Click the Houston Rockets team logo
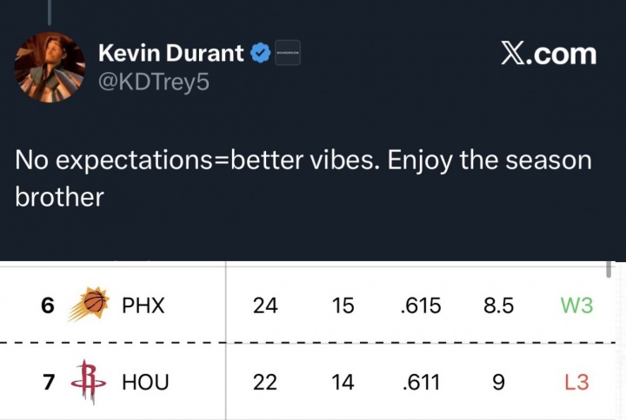Image resolution: width=626 pixels, height=420 pixels. pyautogui.click(x=89, y=382)
